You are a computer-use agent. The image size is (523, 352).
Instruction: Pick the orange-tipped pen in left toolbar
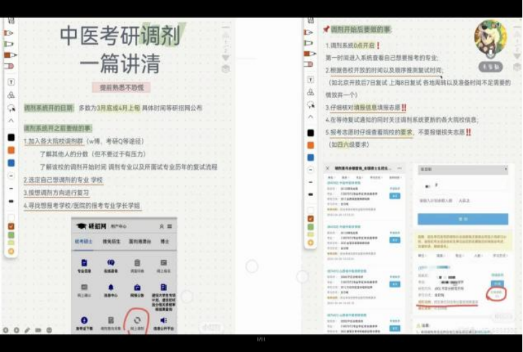10,54
